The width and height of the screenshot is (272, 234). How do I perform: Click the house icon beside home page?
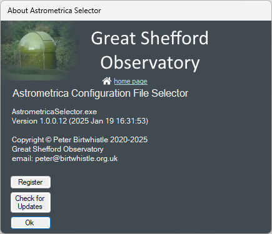pos(107,80)
